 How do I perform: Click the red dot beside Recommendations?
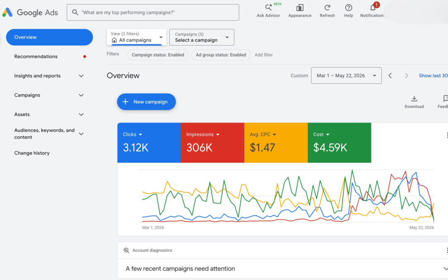85,56
